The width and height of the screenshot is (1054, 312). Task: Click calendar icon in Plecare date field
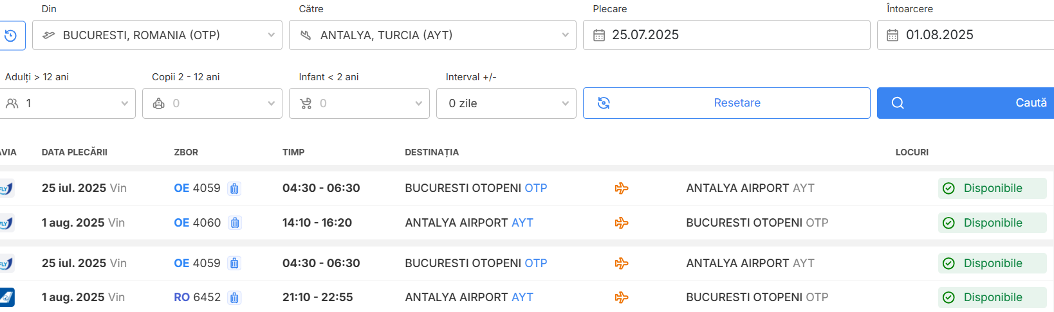[599, 35]
